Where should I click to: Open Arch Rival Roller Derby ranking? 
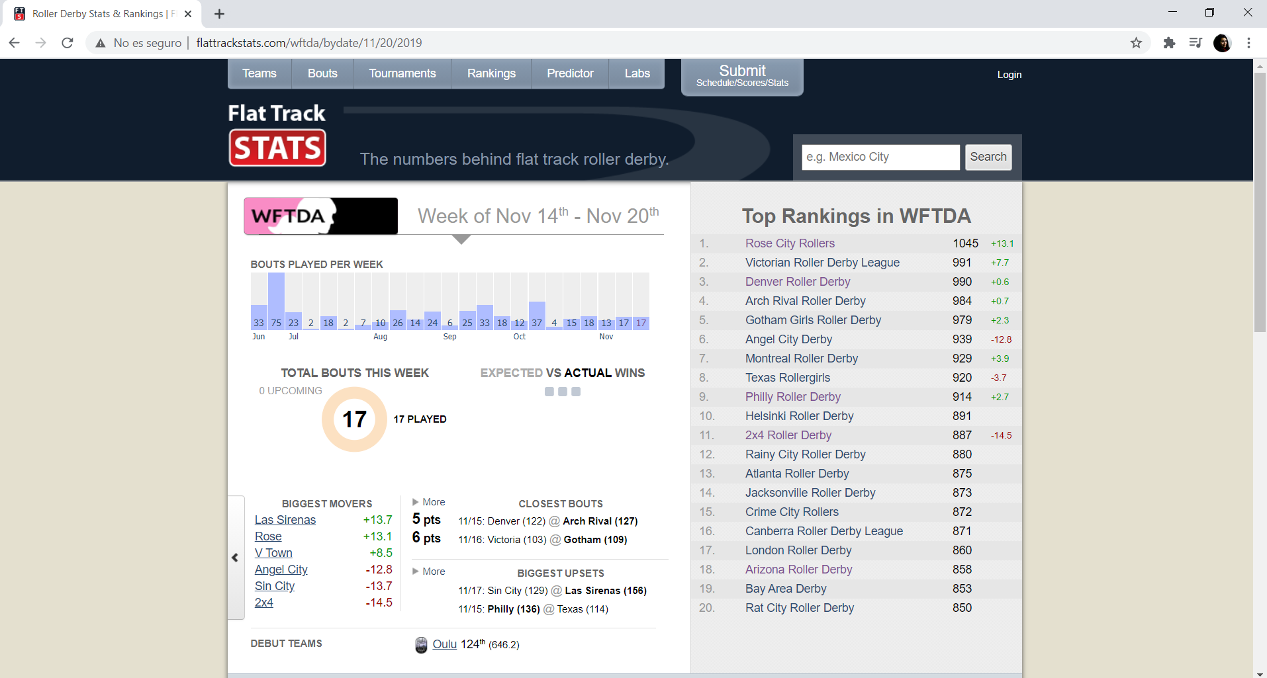tap(805, 301)
